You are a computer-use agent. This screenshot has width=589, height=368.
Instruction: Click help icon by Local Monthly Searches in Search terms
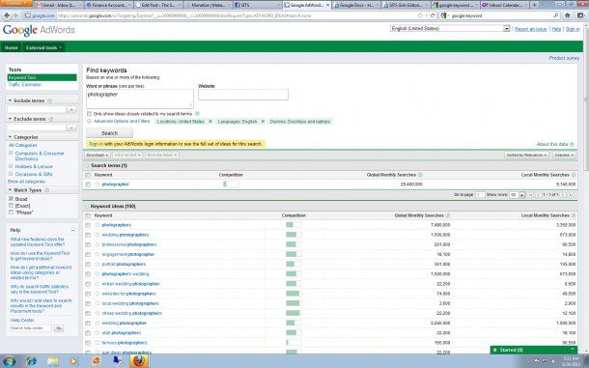click(x=574, y=175)
